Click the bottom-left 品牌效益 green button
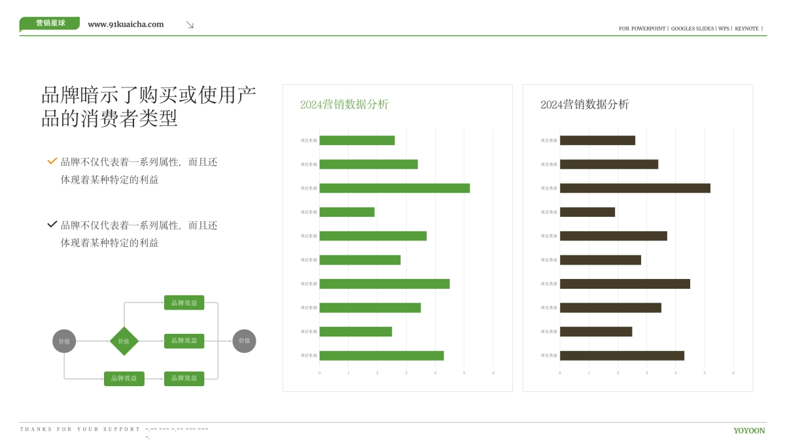 click(124, 378)
